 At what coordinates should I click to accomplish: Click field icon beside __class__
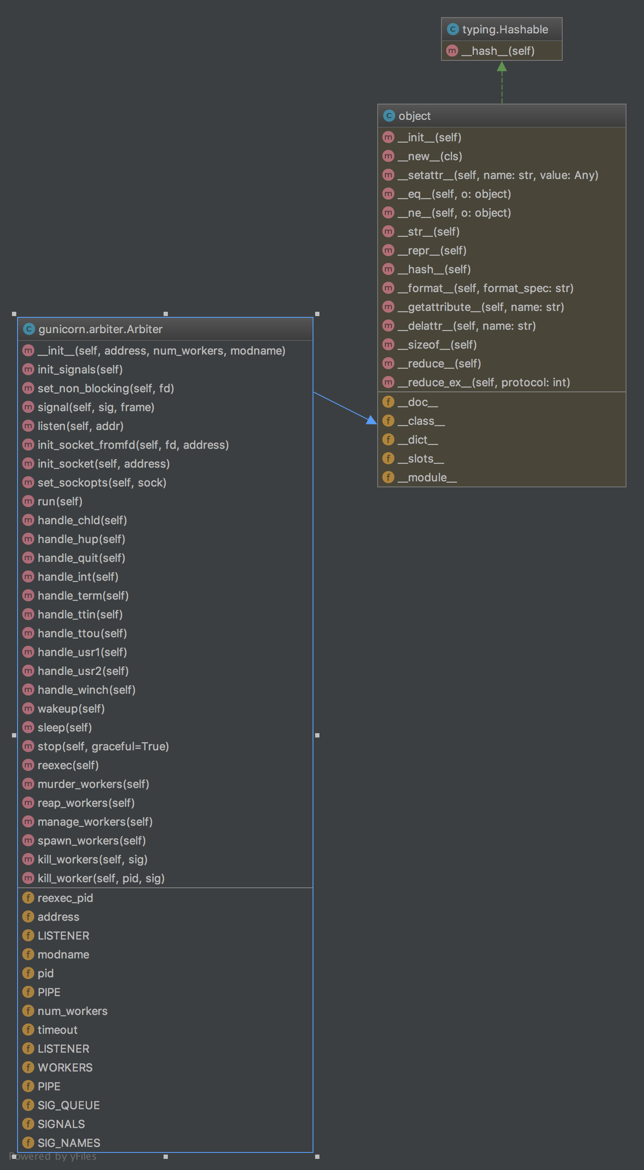point(388,421)
